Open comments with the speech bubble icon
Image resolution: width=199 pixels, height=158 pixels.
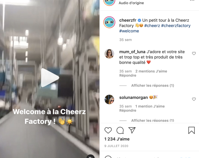120,130
